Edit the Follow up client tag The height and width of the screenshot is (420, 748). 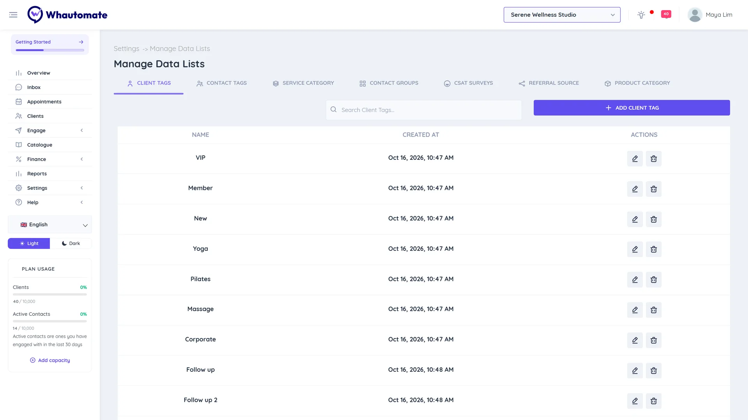coord(635,371)
